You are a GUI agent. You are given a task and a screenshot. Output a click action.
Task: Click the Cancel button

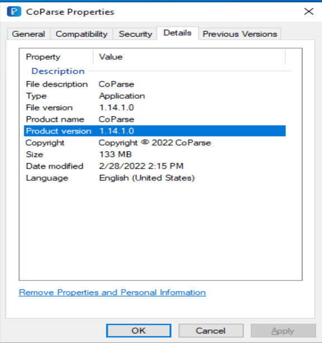(211, 331)
